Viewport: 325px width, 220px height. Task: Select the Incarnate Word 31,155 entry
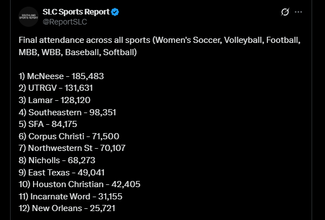tap(70, 197)
